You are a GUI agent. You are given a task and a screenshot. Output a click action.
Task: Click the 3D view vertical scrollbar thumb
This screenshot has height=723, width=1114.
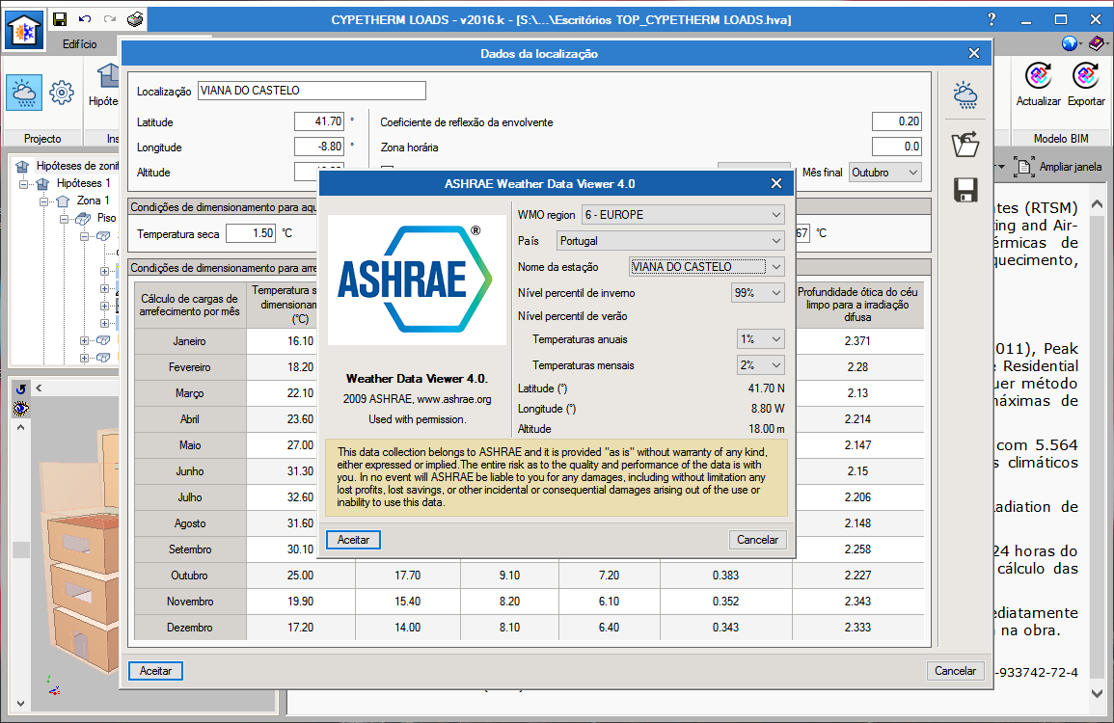20,549
